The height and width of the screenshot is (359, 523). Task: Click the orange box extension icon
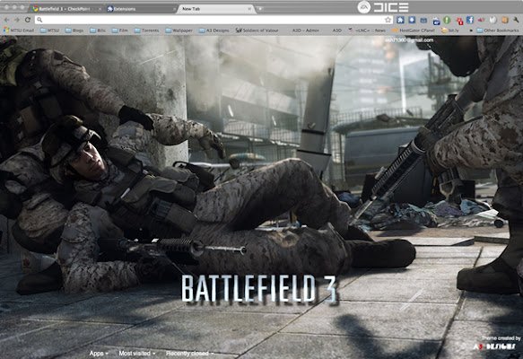(505, 20)
